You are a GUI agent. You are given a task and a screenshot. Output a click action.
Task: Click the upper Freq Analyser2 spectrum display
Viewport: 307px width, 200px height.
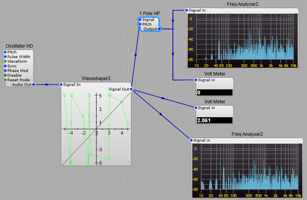[243, 41]
